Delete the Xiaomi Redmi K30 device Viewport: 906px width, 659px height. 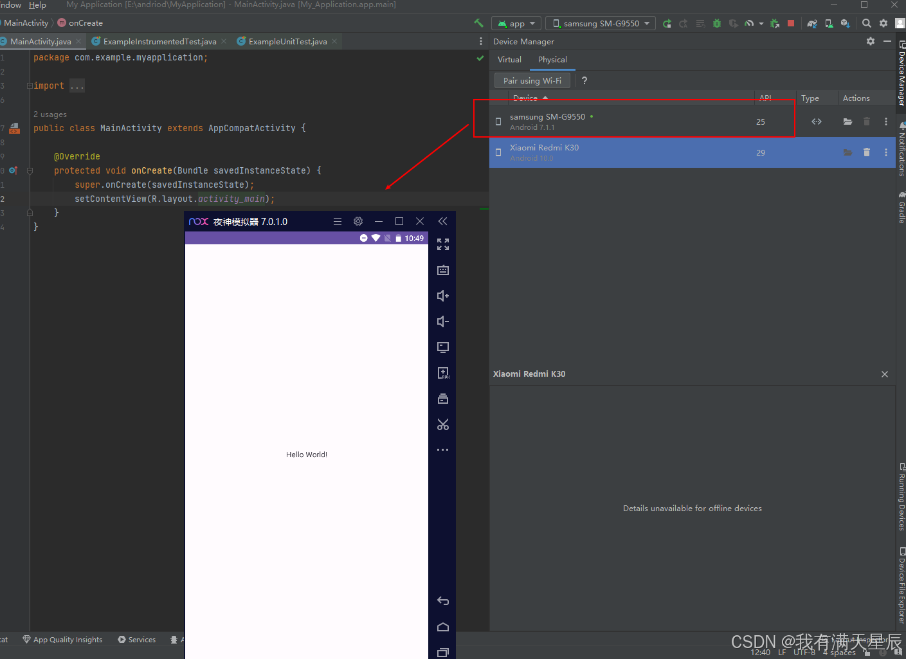pyautogui.click(x=866, y=152)
